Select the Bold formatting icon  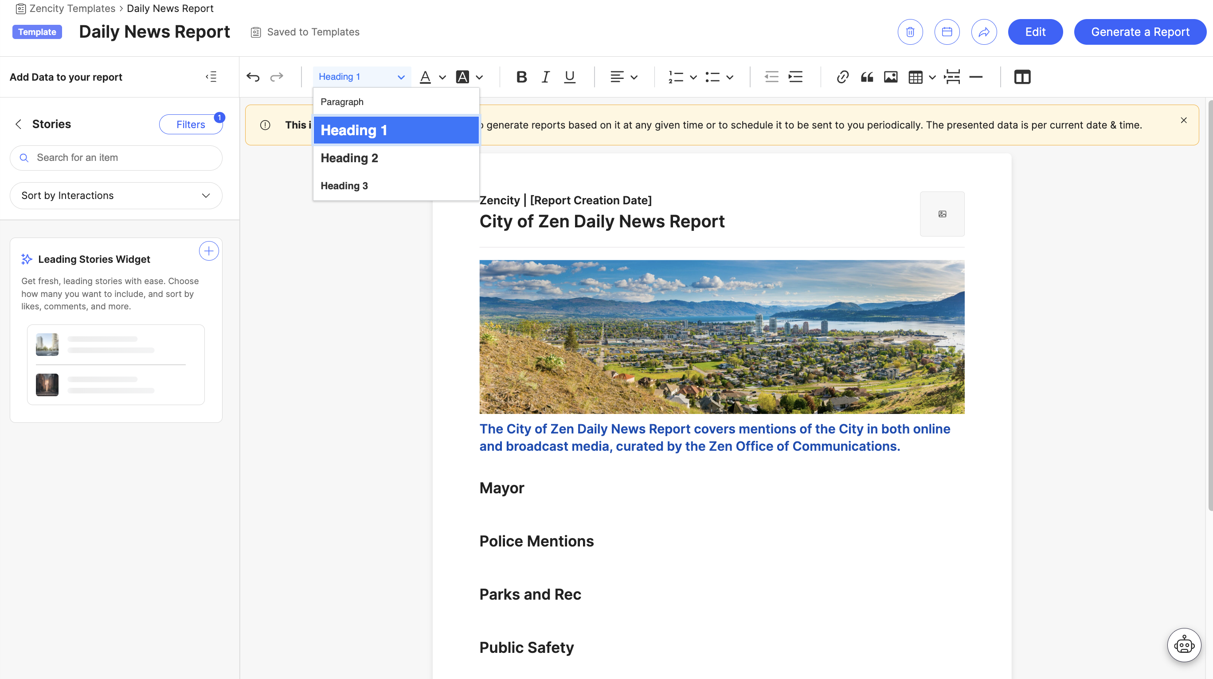[521, 77]
